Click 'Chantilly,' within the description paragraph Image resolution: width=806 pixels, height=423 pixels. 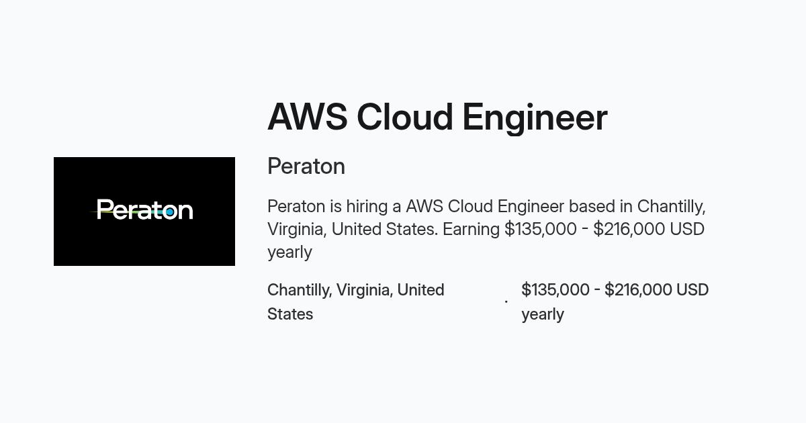pyautogui.click(x=671, y=206)
